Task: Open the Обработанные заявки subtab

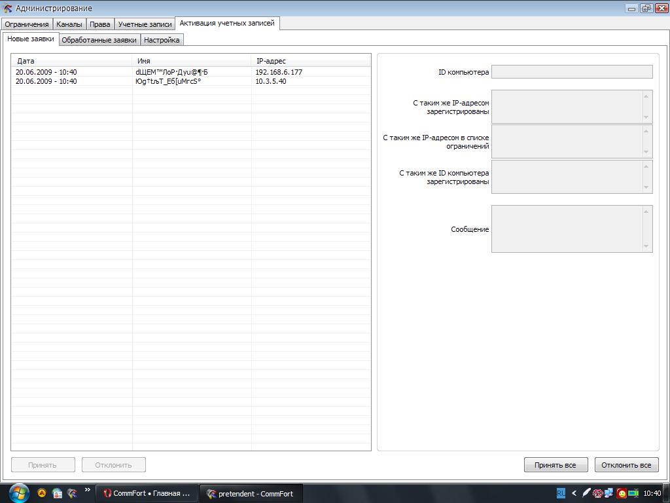Action: (x=99, y=40)
